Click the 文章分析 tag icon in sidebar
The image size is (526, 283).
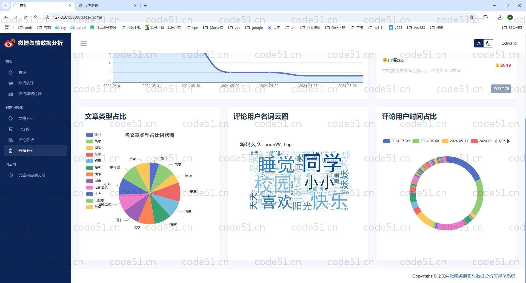tap(11, 118)
